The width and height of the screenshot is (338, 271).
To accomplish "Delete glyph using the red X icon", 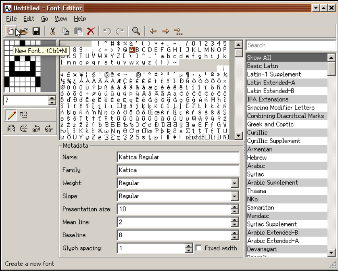I will coord(91,31).
